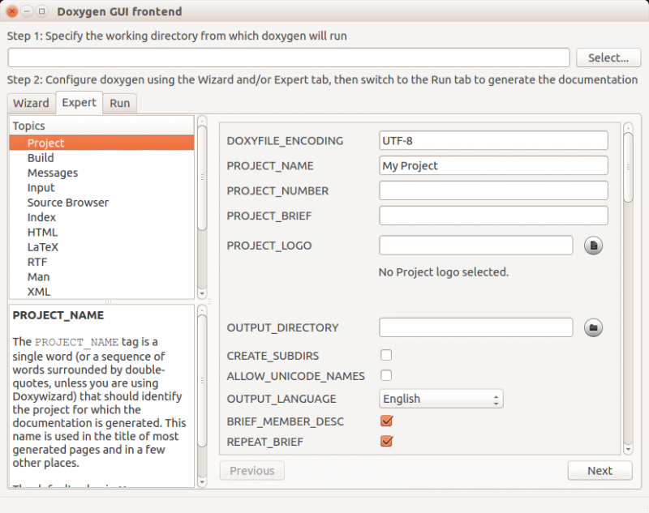Open the Source Browser topic

67,202
